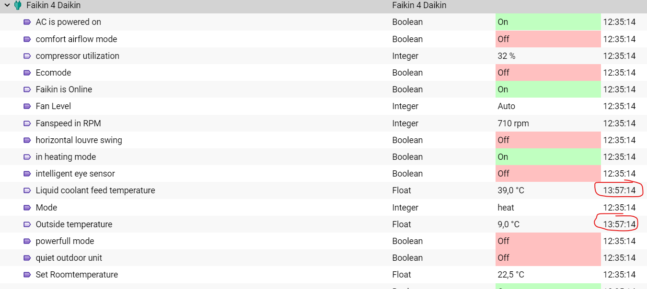Toggle the horizontal louvre swing Off value

coord(548,140)
